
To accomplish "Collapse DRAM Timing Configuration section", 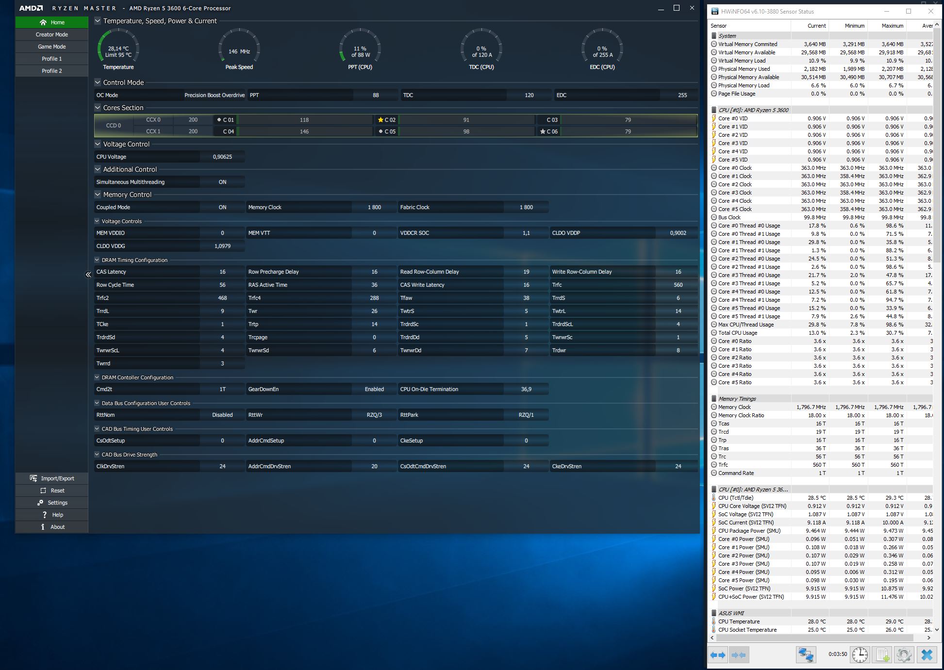I will [x=97, y=260].
